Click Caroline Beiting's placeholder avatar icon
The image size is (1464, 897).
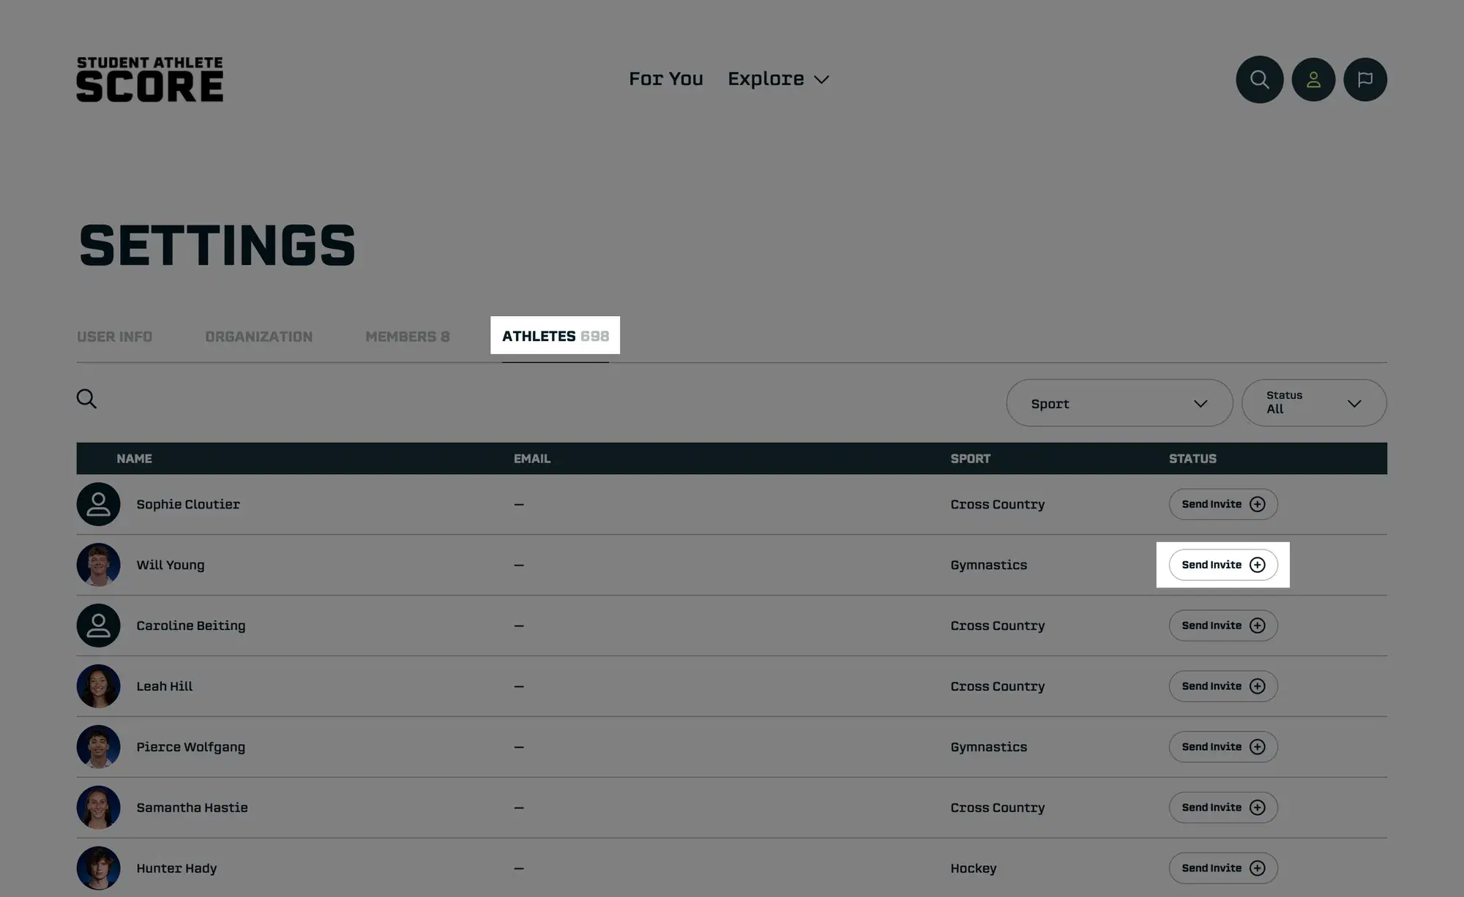[98, 626]
